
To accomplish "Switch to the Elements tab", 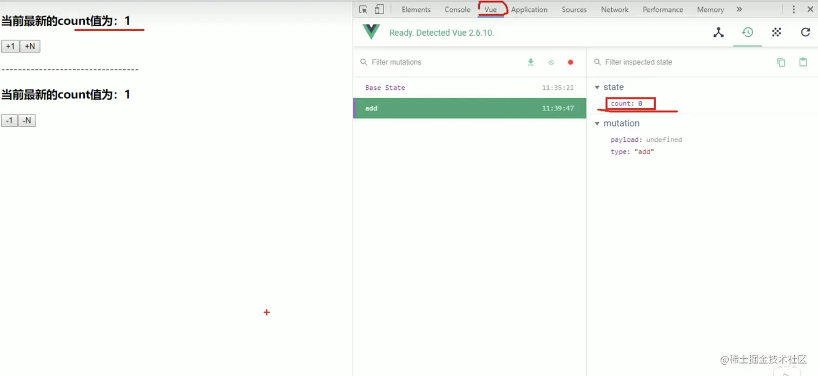I will click(416, 10).
